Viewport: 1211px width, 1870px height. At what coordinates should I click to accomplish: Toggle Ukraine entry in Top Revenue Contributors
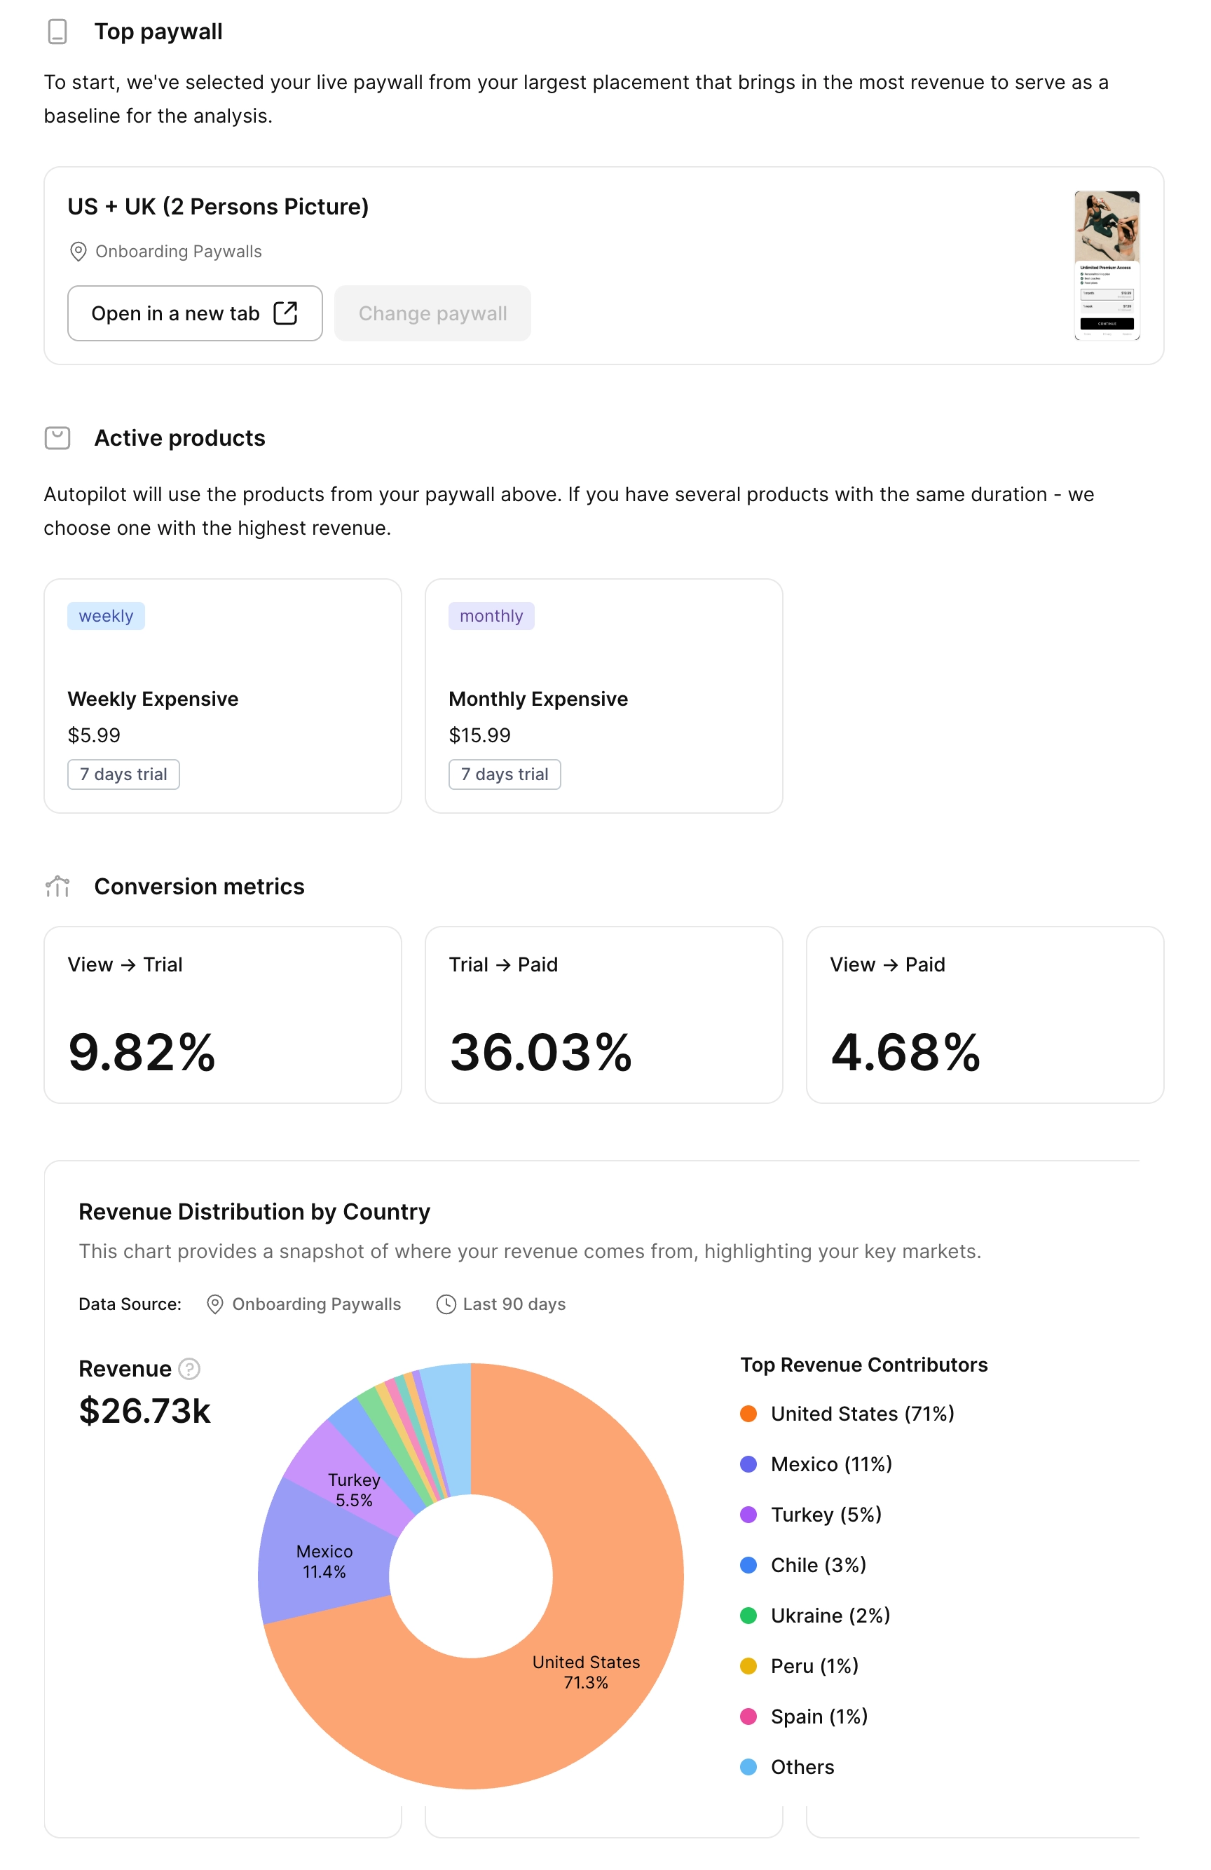pyautogui.click(x=830, y=1616)
